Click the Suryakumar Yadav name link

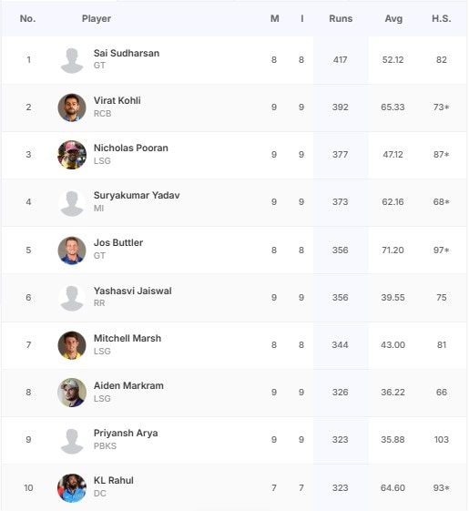tap(137, 195)
